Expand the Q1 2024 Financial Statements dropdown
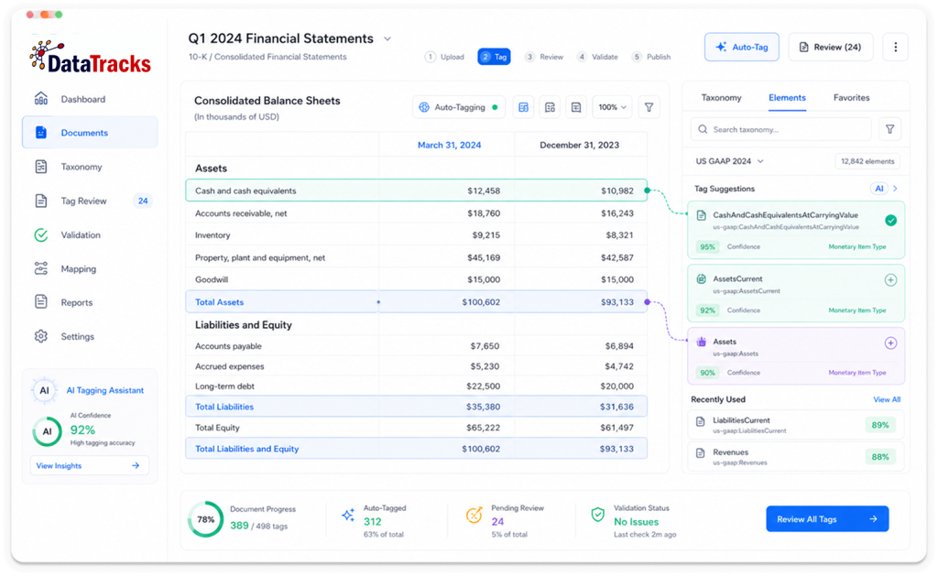938x576 pixels. [387, 38]
